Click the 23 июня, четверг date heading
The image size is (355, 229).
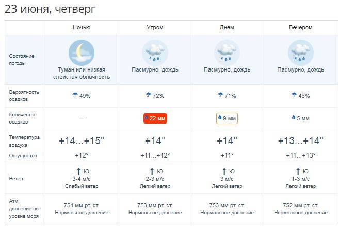[x=50, y=9]
